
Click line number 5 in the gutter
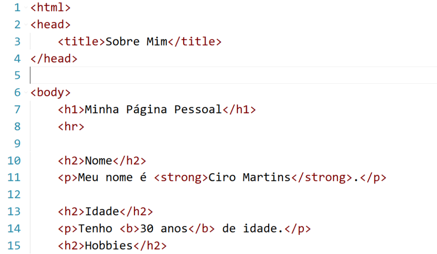click(x=17, y=76)
